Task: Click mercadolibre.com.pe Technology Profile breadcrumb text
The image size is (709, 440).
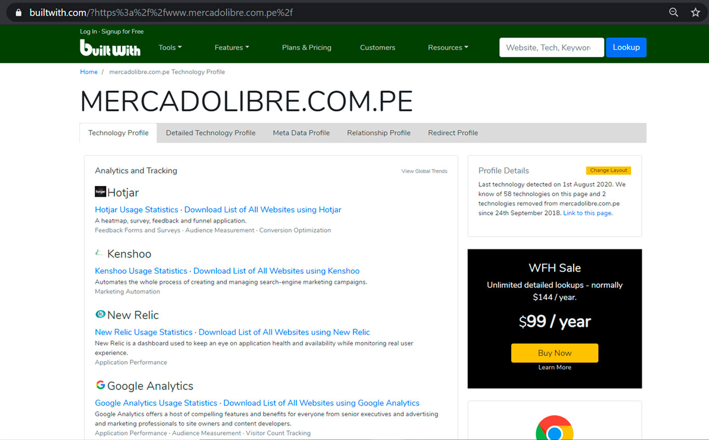Action: coord(167,72)
